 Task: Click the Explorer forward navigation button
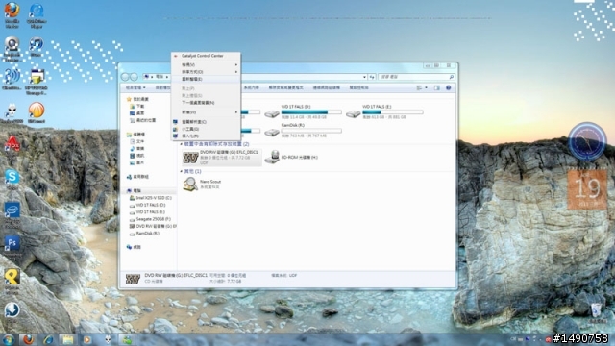tap(134, 77)
